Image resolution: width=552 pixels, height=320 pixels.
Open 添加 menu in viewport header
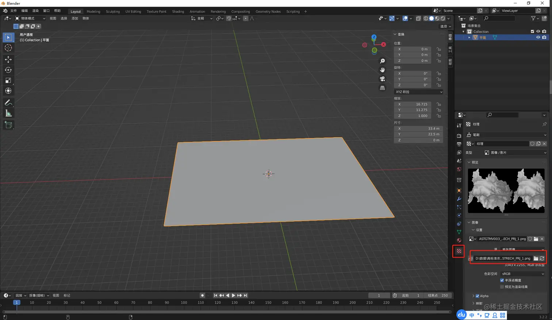(x=75, y=18)
